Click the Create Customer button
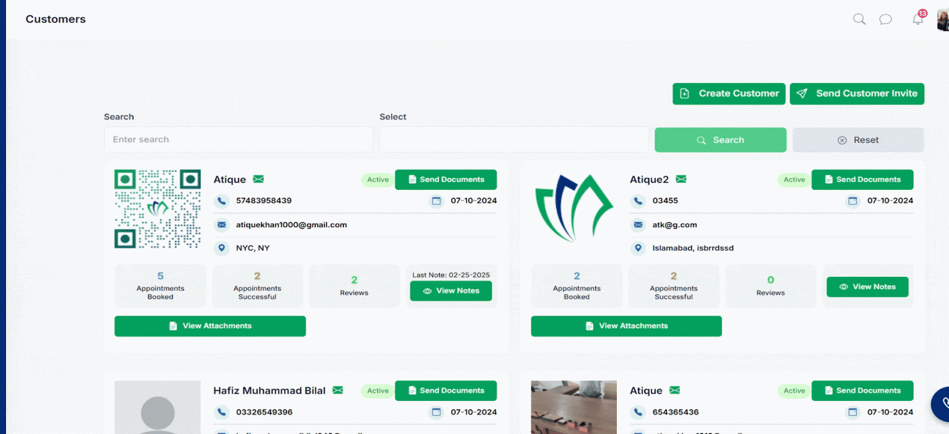This screenshot has width=949, height=434. tap(729, 94)
